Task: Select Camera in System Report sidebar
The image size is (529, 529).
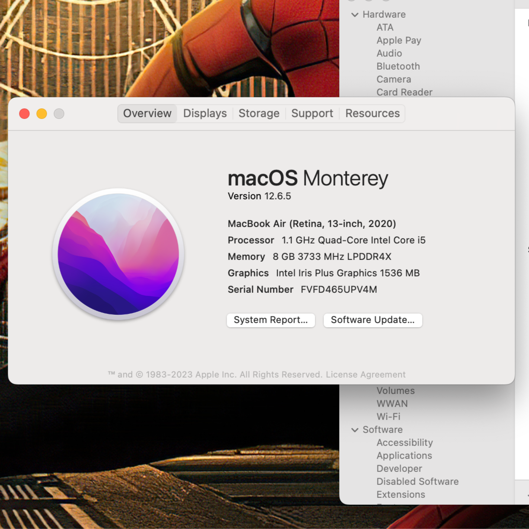Action: (x=394, y=79)
